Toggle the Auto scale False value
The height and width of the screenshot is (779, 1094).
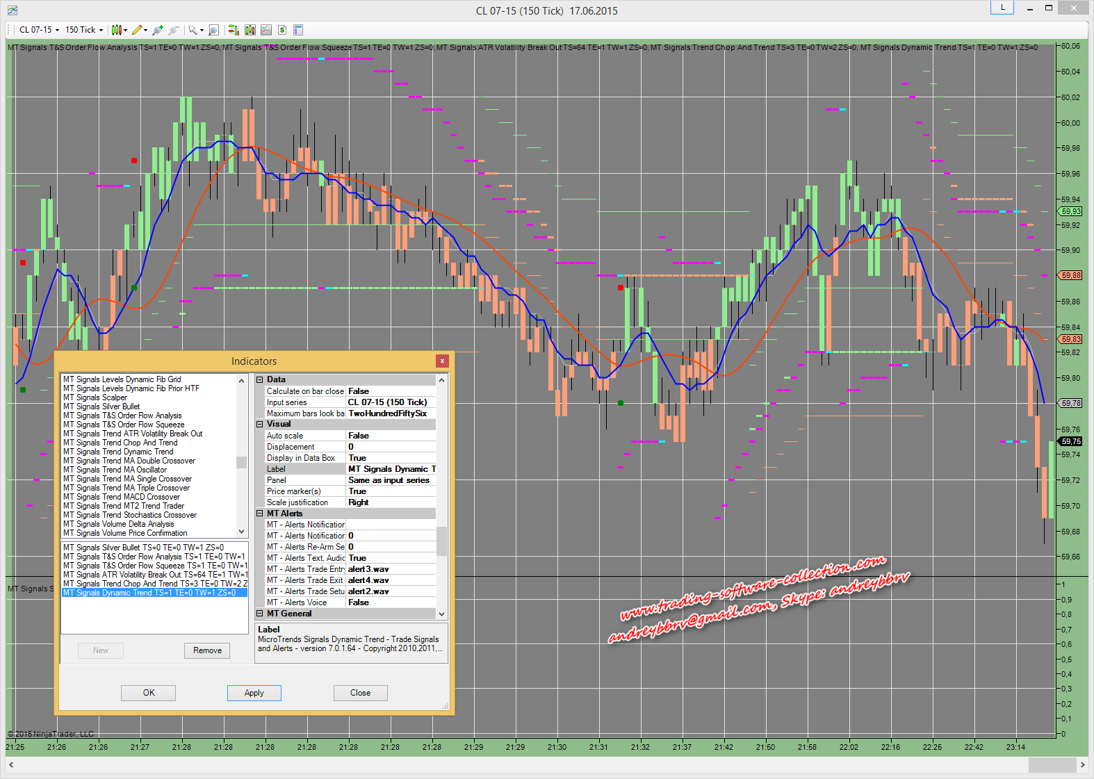391,436
